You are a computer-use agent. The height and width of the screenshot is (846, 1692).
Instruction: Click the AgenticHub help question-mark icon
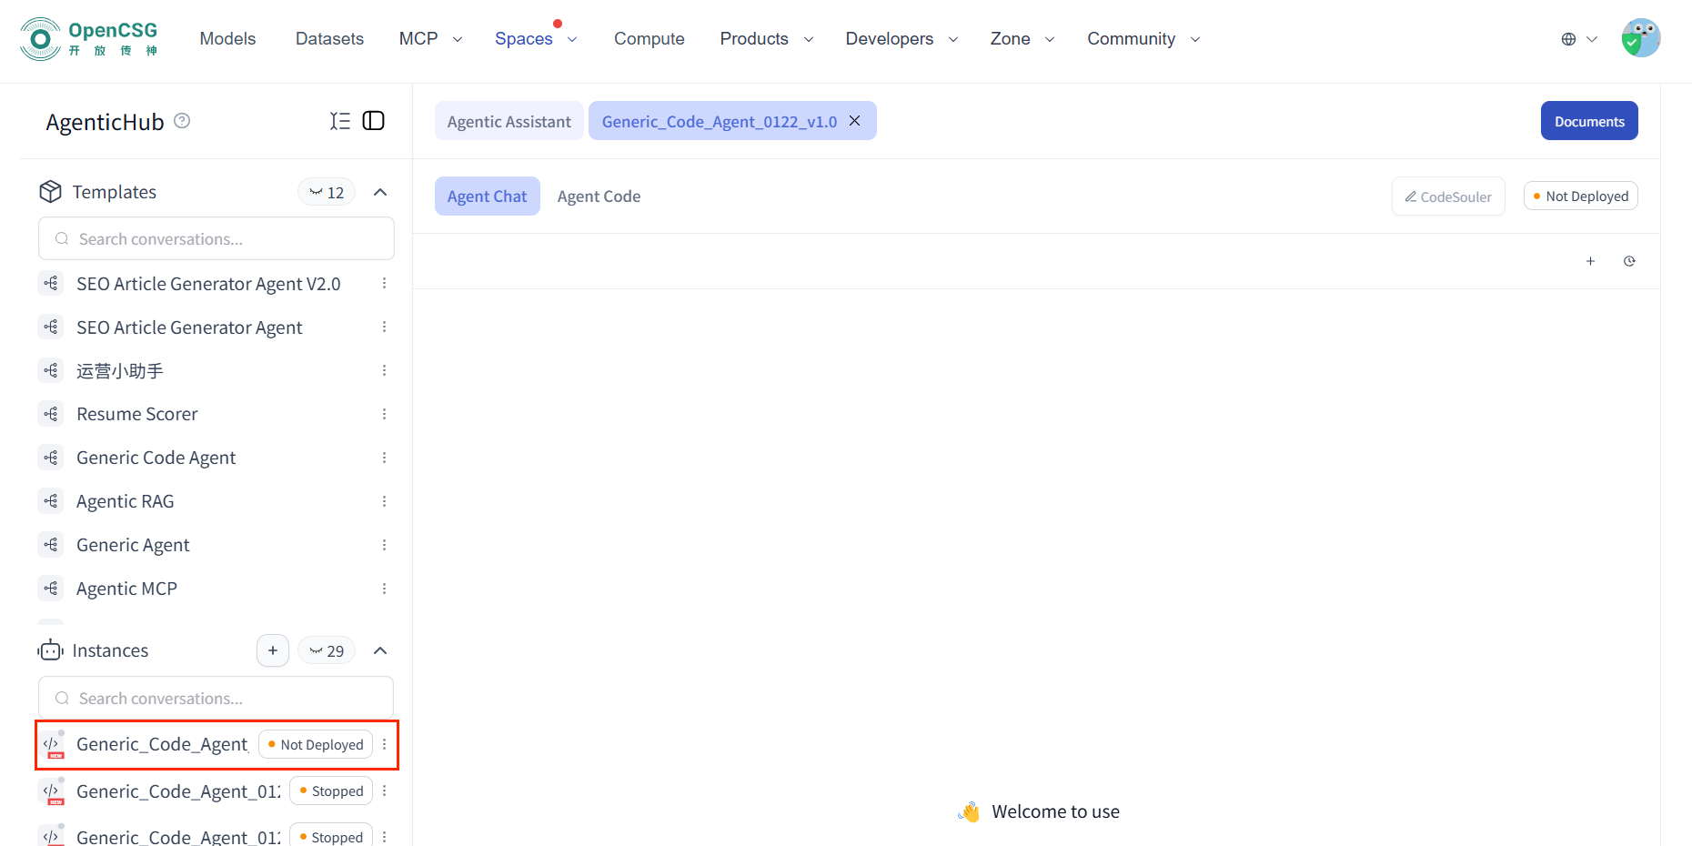pos(182,121)
